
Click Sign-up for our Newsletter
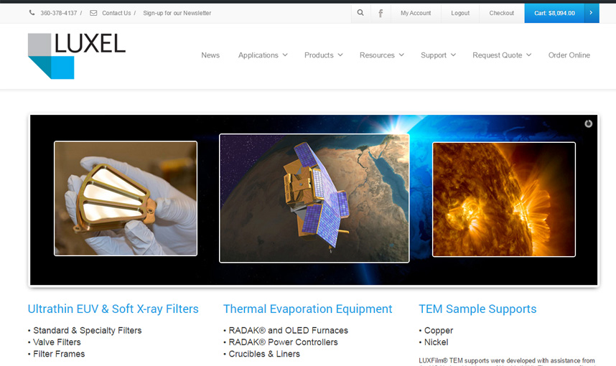pos(177,13)
